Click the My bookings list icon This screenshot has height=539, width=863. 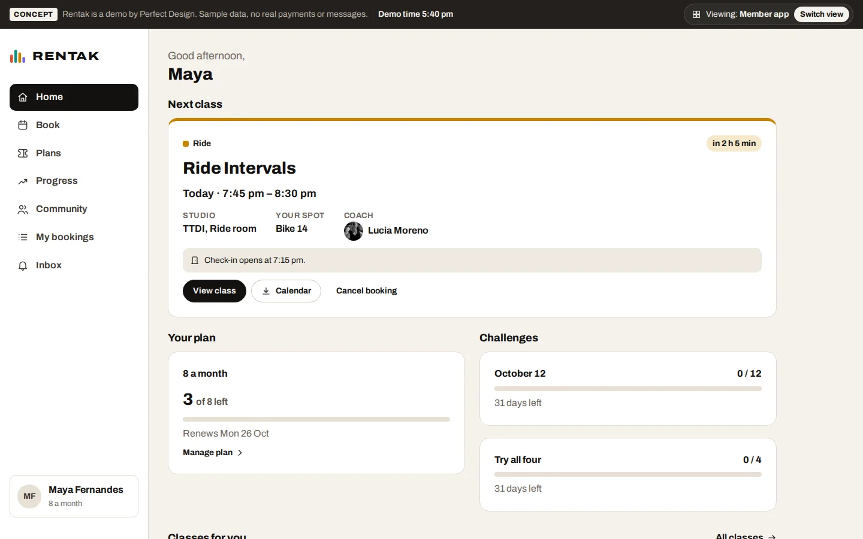23,237
